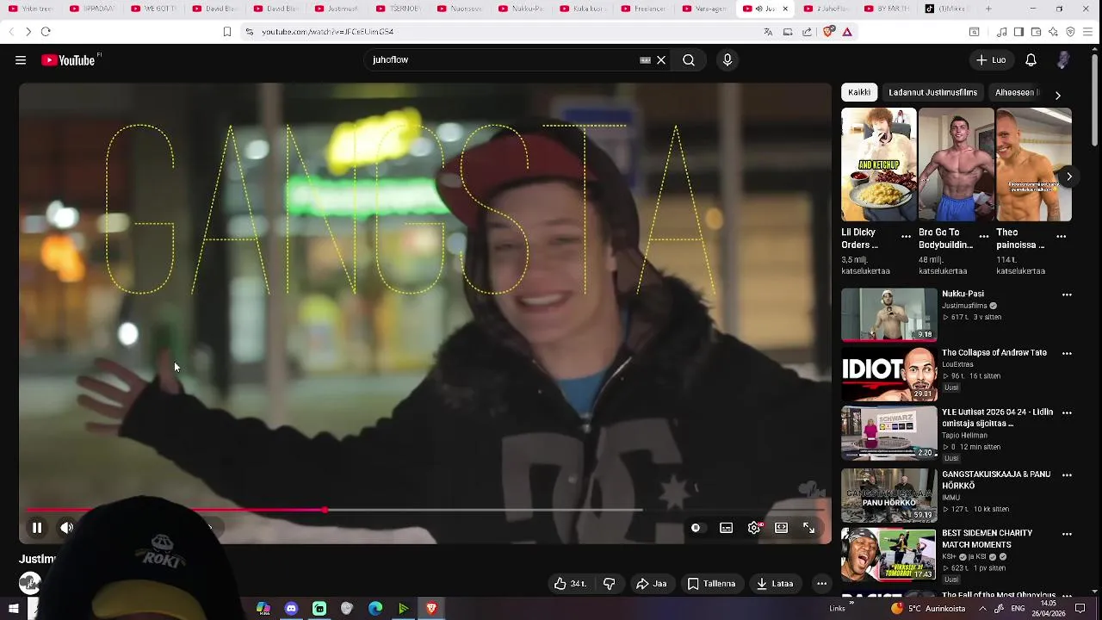Select the Ladannut Justimusfilms chip
Screen dimensions: 1102x620
tap(933, 92)
